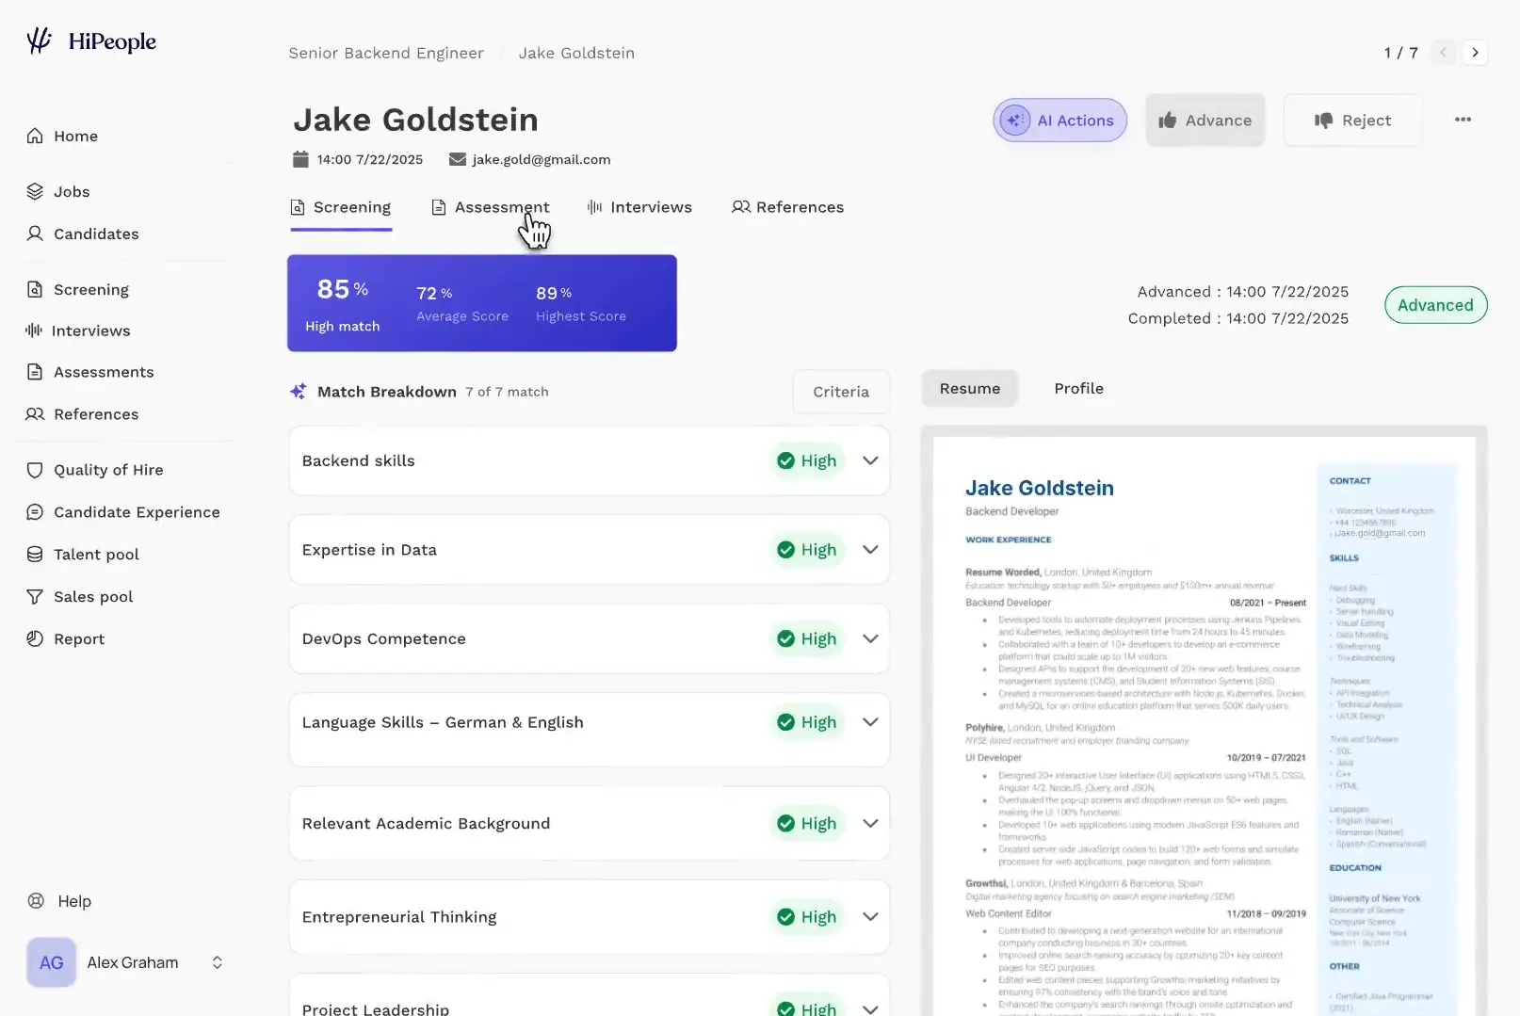This screenshot has height=1016, width=1520.
Task: Open the Alex Graham account dropdown
Action: (217, 962)
